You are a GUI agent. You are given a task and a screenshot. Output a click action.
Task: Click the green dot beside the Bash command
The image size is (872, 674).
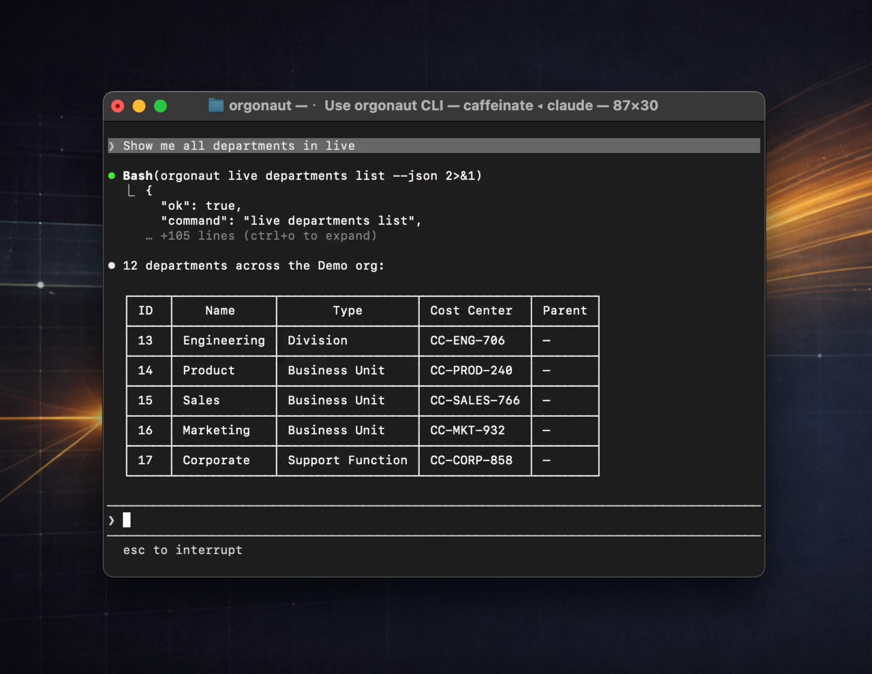[x=111, y=176]
